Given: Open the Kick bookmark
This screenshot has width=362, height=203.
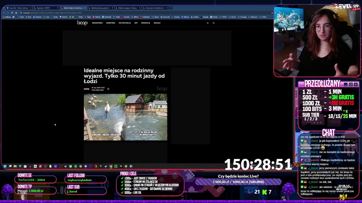Looking at the screenshot, I should click(x=72, y=17).
